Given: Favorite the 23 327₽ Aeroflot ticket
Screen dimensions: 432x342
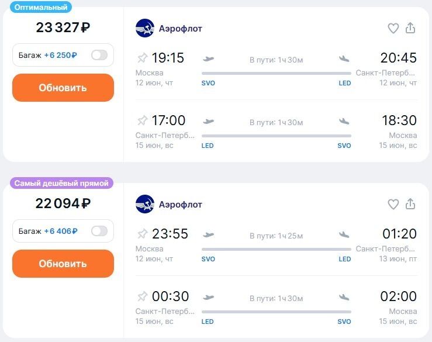Looking at the screenshot, I should pos(393,28).
